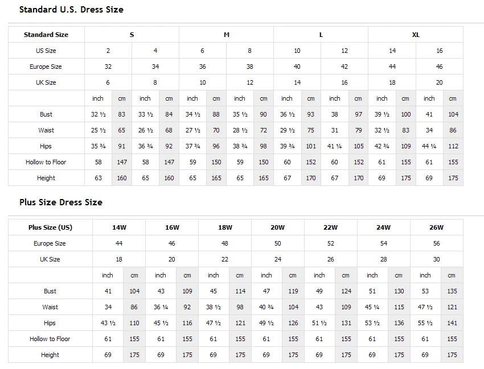
Task: Select the 26W plus size column header
Action: tap(436, 227)
